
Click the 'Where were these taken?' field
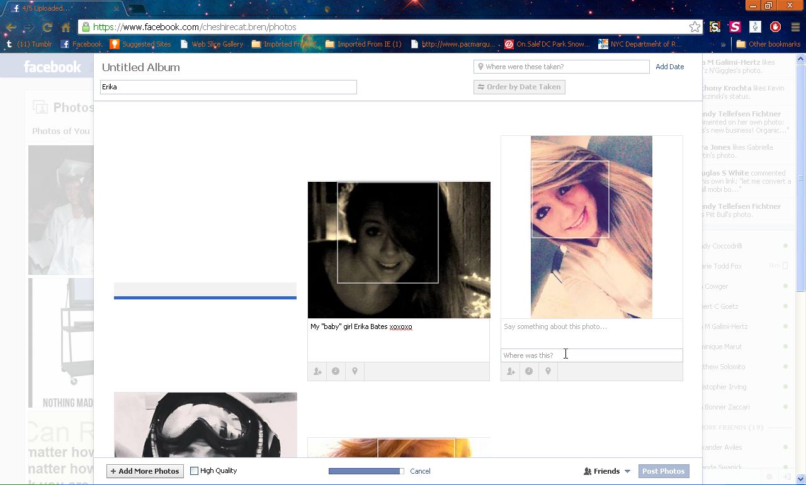[x=562, y=67]
